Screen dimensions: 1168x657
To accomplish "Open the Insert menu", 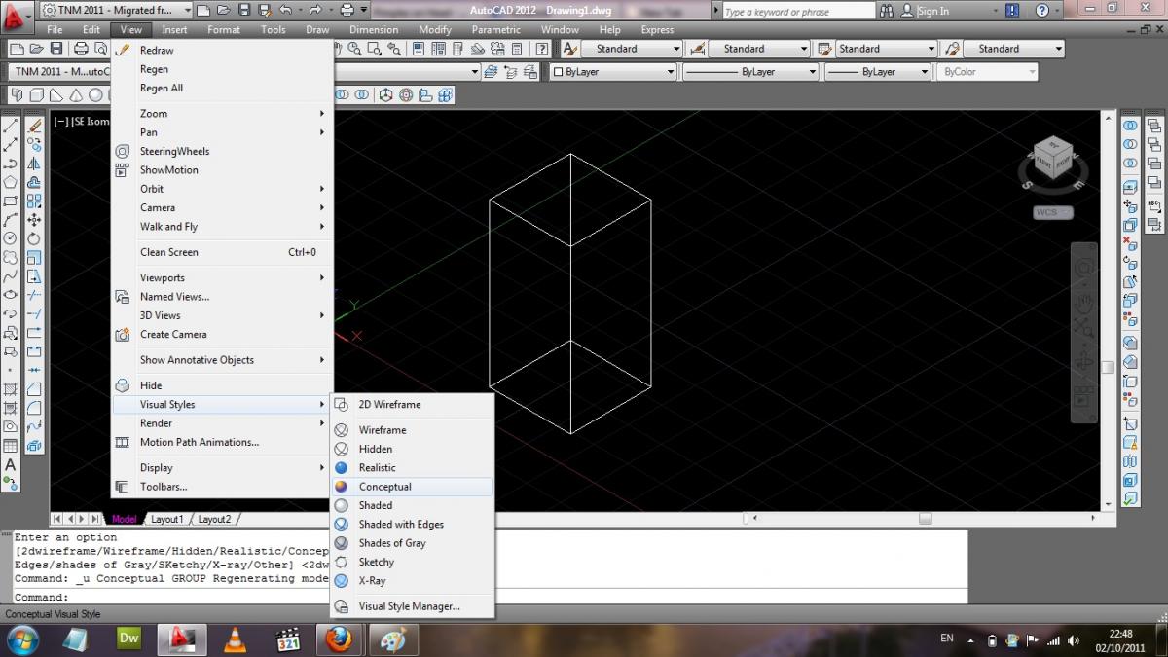I will 175,30.
